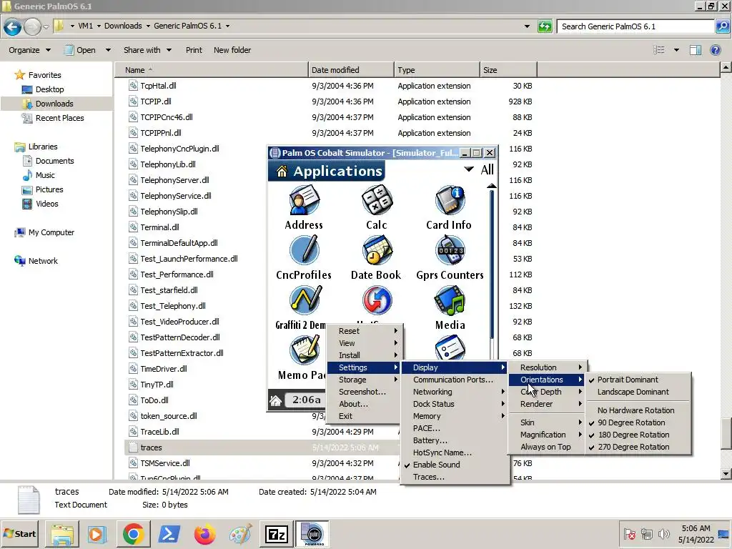This screenshot has width=732, height=549.
Task: Click the New folder button
Action: pyautogui.click(x=232, y=50)
